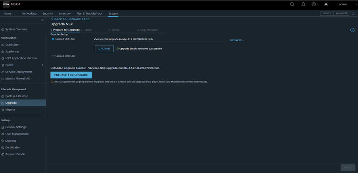Image resolution: width=358 pixels, height=173 pixels.
Task: Click the Certificates sidebar icon
Action: click(3, 148)
